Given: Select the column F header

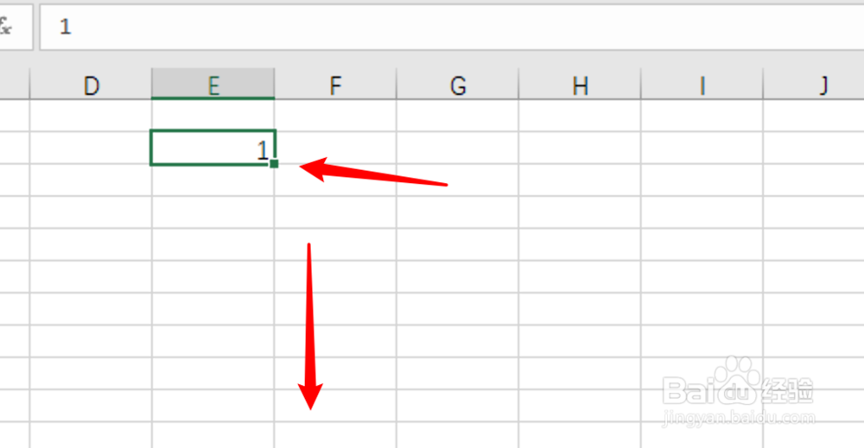Looking at the screenshot, I should [335, 85].
